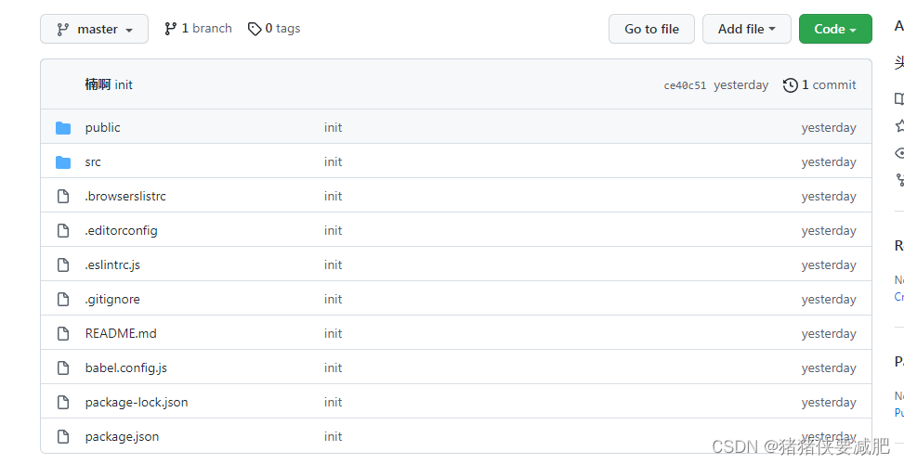The image size is (904, 464).
Task: Open the master branch dropdown
Action: pos(94,29)
